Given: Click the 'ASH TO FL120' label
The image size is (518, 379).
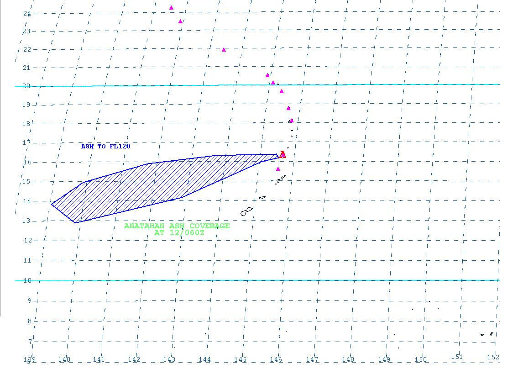Looking at the screenshot, I should [x=106, y=146].
